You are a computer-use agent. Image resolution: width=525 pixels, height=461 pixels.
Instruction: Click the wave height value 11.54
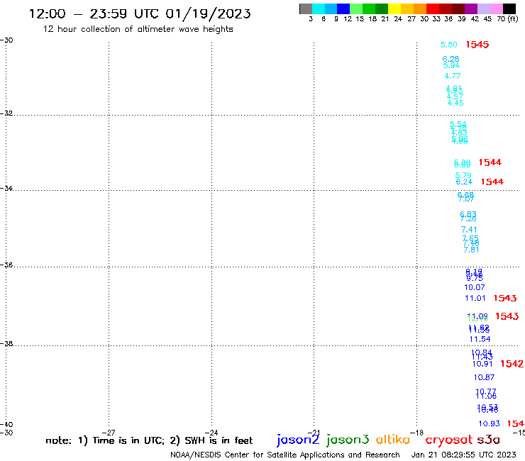pos(480,339)
